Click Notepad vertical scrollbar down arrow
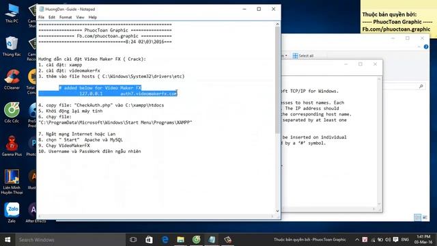The height and width of the screenshot is (246, 437). click(x=277, y=211)
